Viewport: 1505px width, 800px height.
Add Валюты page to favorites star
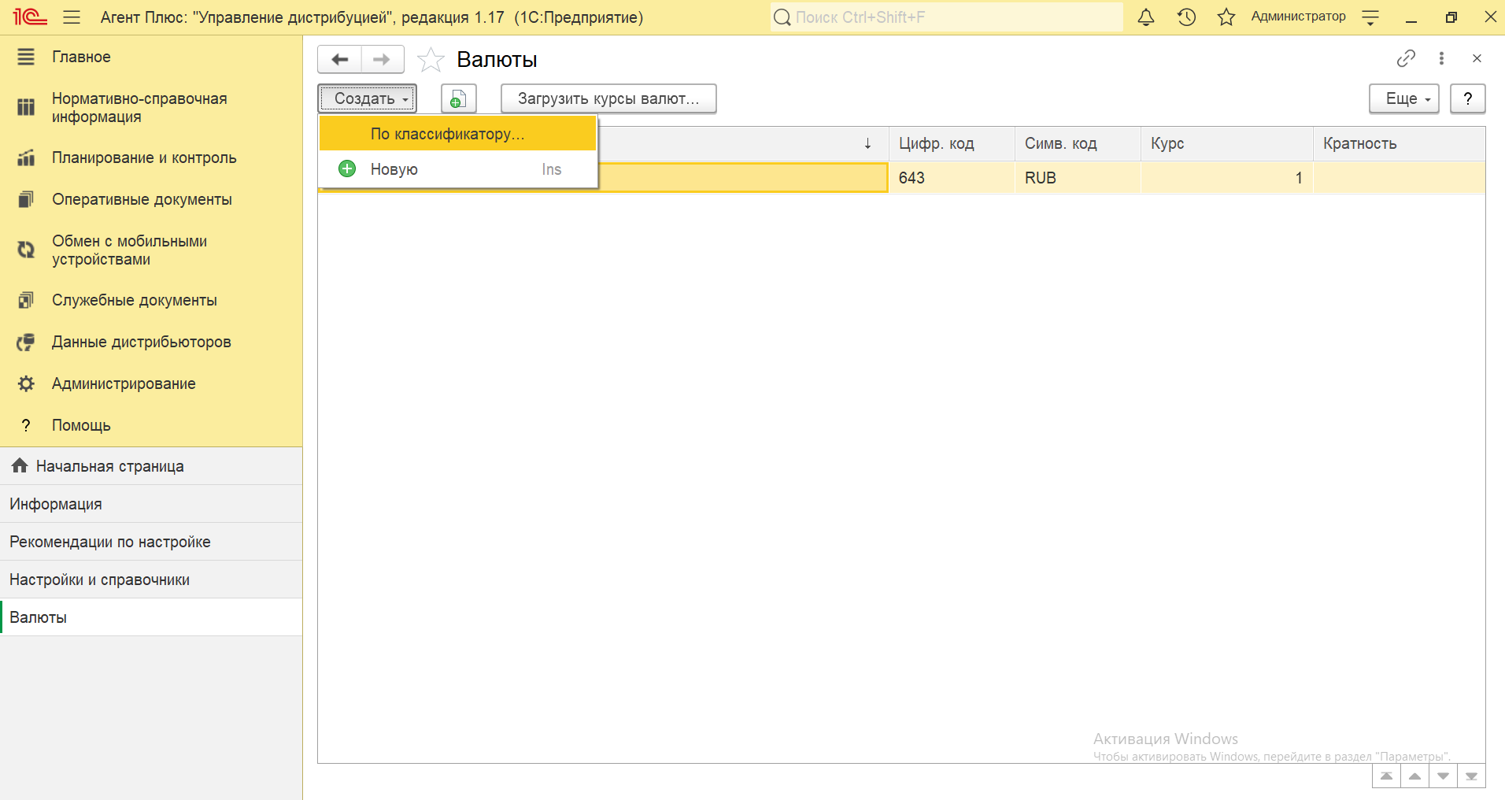431,60
